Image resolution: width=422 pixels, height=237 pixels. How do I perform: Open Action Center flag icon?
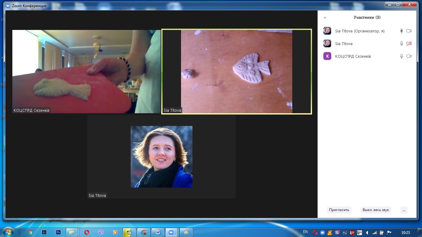(389, 233)
